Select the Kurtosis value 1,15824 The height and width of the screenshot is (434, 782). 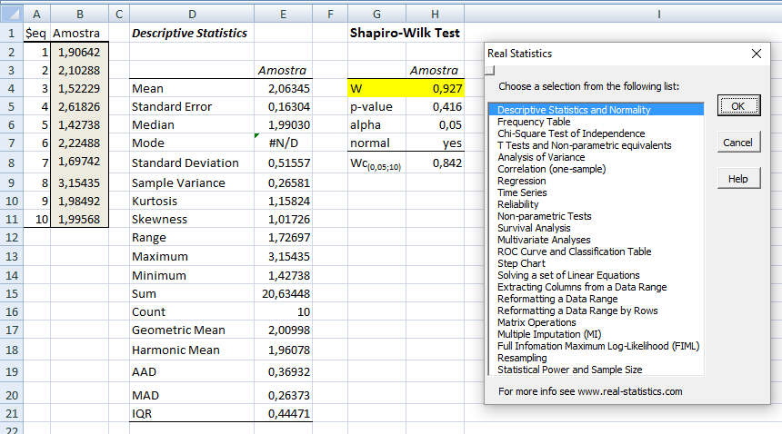[x=284, y=202]
